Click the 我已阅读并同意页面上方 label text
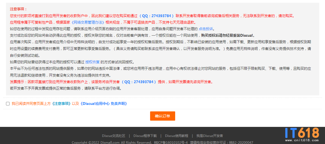325x144 pixels. (31, 104)
